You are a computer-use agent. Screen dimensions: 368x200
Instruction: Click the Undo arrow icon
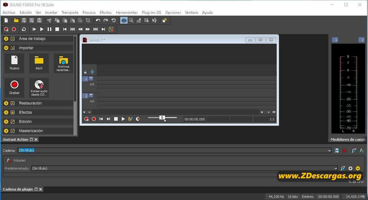coord(98,20)
